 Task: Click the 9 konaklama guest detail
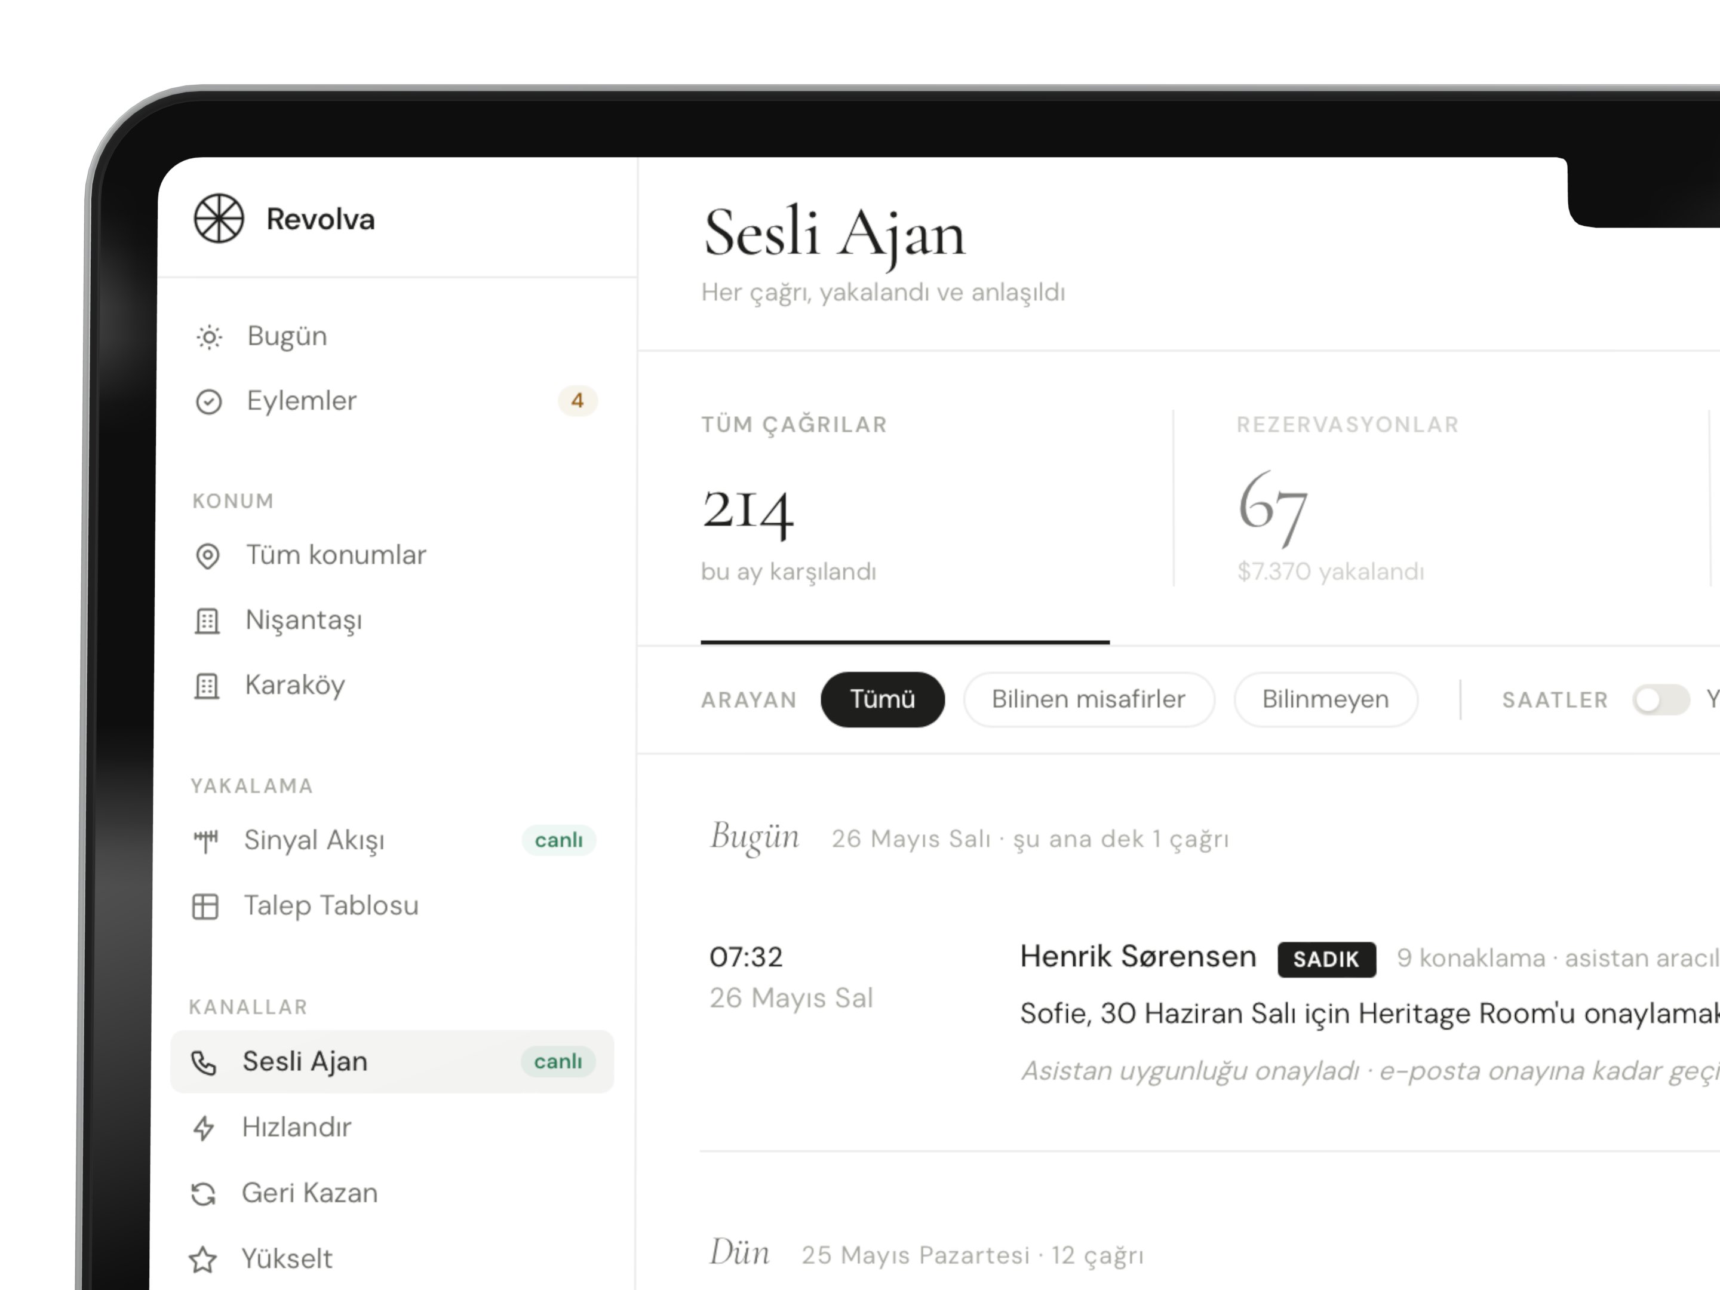tap(1470, 958)
